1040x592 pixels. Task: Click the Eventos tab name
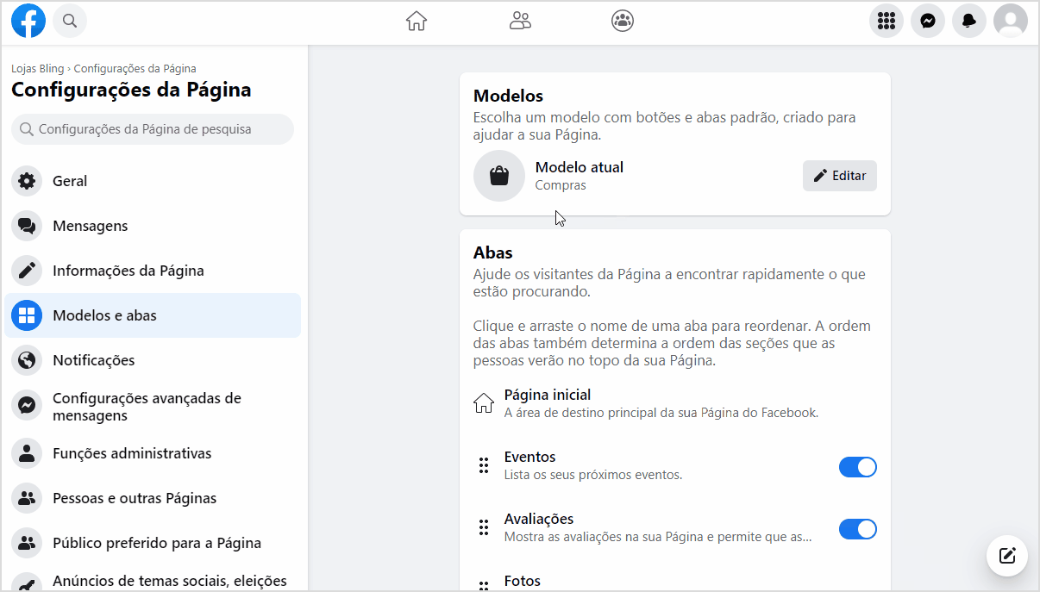[529, 457]
